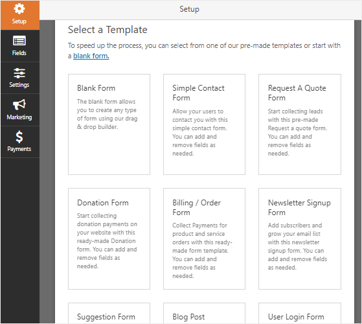
Task: Switch to the Fields tab label
Action: (x=19, y=53)
